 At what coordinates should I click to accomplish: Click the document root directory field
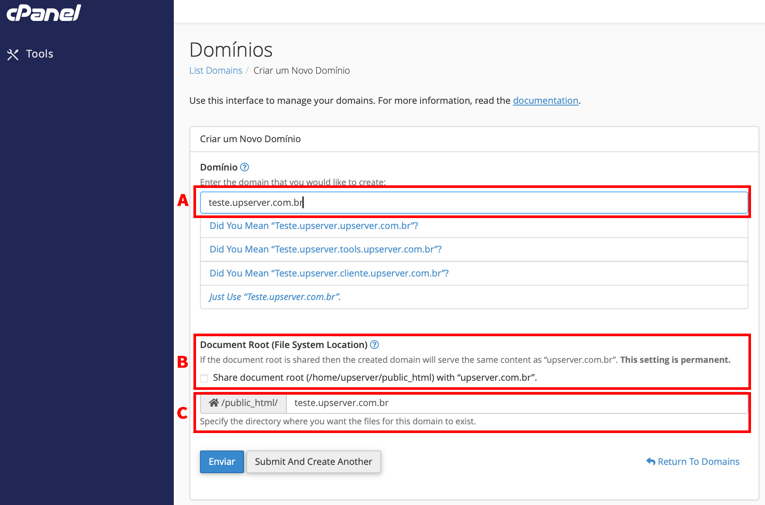[x=517, y=403]
